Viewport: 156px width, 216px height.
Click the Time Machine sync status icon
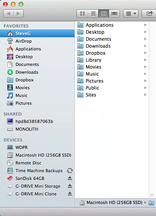(70, 171)
